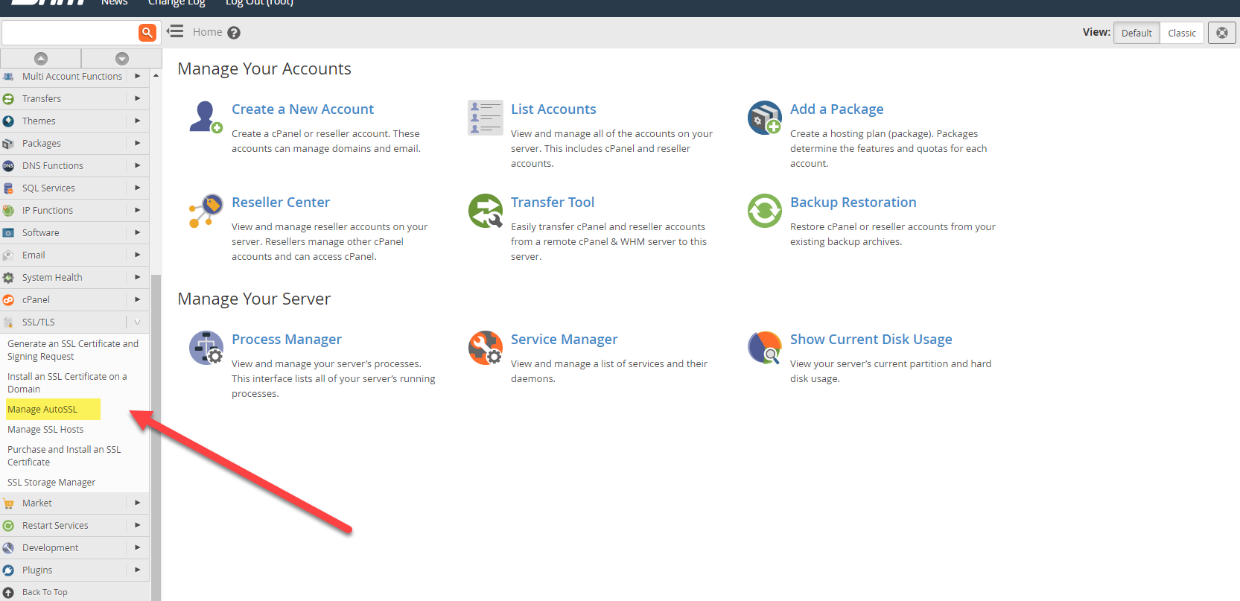Open Generate an SSL Certificate and Signing Request

click(x=73, y=350)
